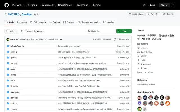
Task: Expand the commit message ellipsis button
Action: tap(61, 39)
